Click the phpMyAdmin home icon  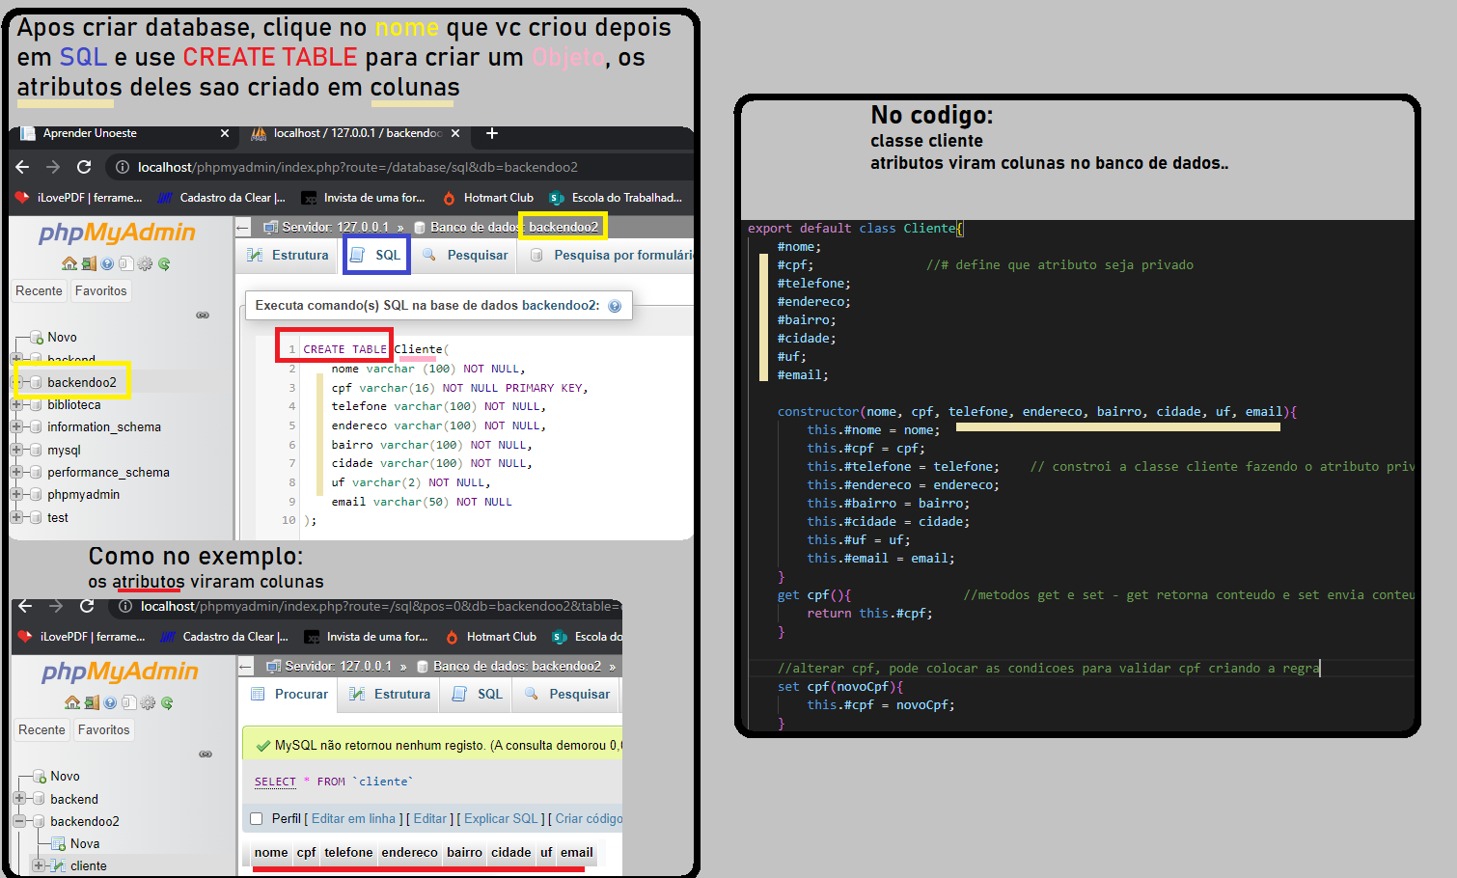69,263
